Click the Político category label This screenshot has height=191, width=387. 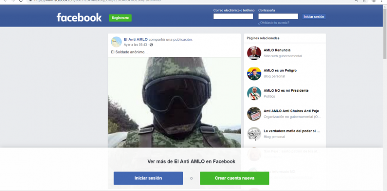269,96
